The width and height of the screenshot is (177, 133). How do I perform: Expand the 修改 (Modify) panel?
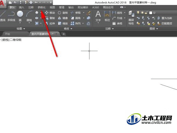[x=68, y=29]
